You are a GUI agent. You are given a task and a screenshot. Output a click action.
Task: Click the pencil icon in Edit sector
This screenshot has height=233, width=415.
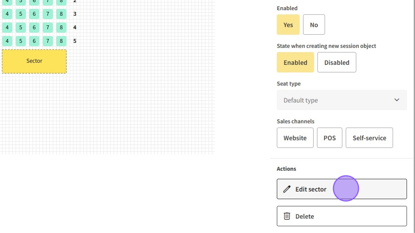click(287, 189)
